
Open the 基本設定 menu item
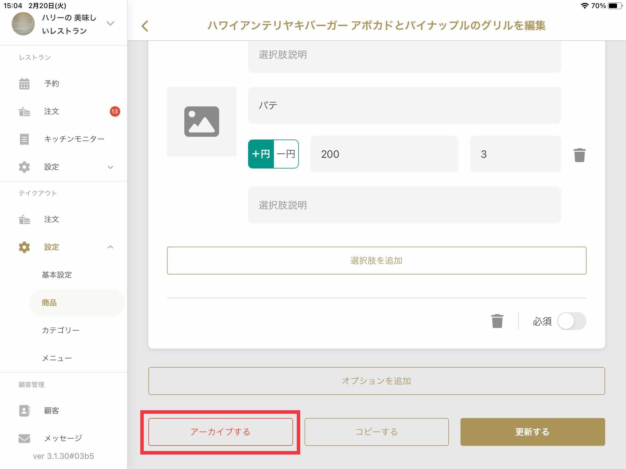coord(57,275)
